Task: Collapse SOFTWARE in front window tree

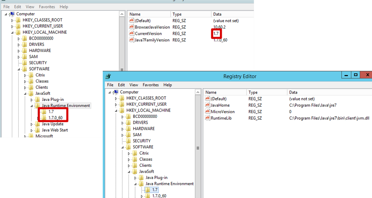Action: 123,147
